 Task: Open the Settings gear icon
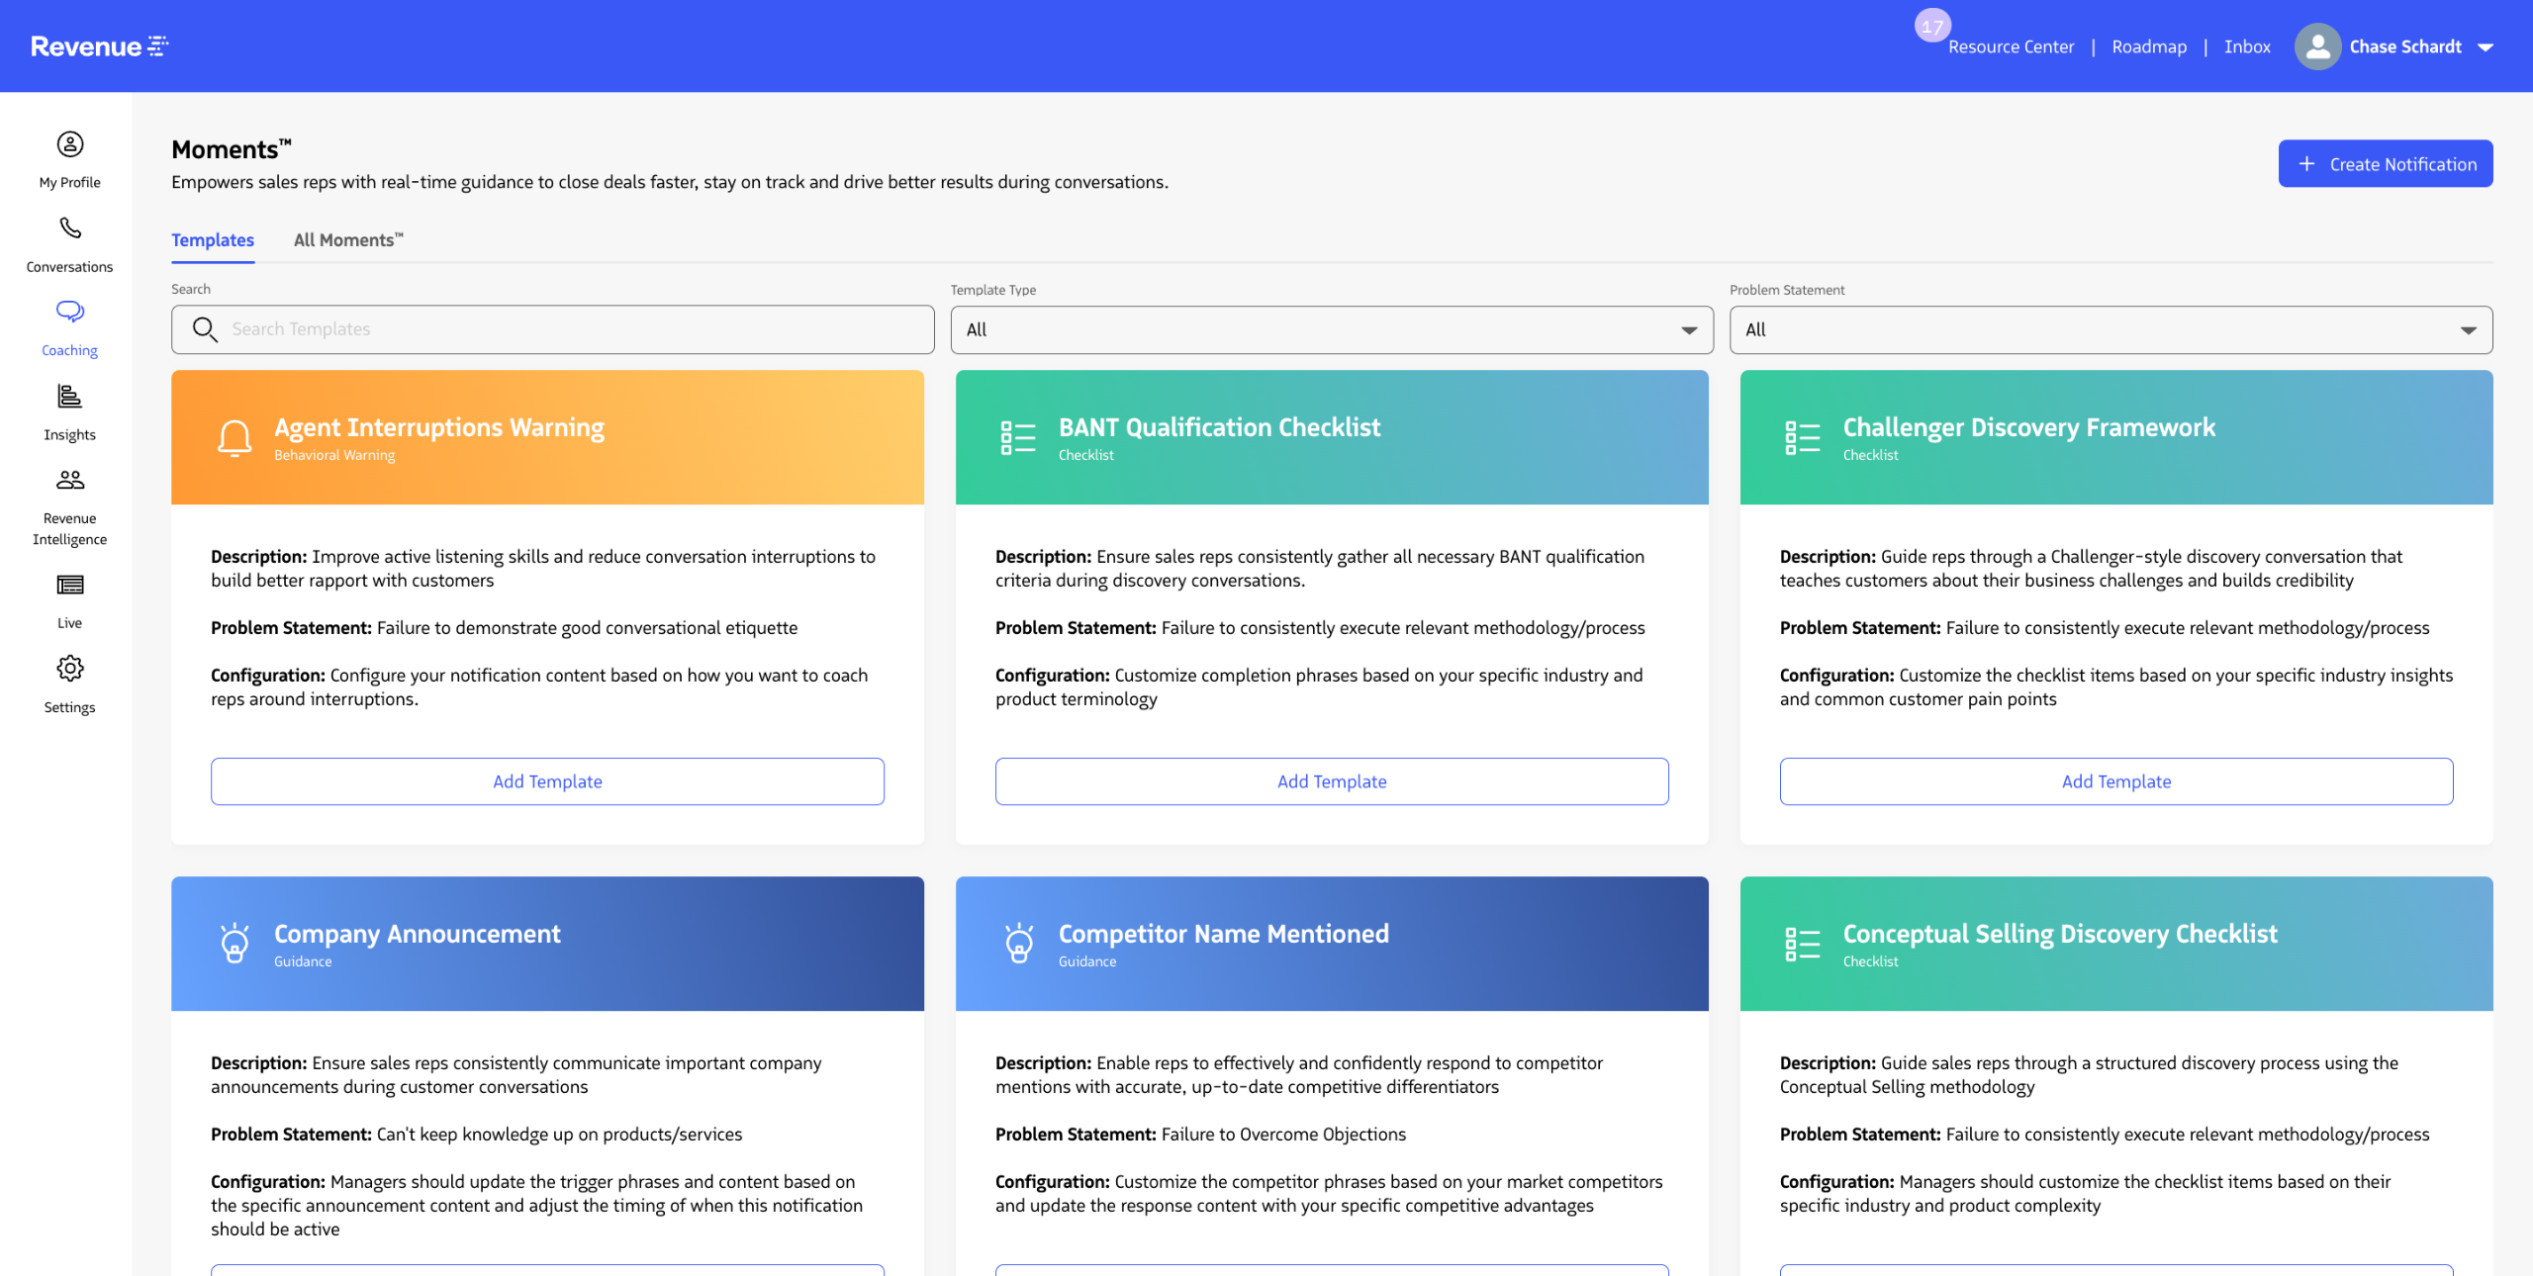pyautogui.click(x=69, y=669)
